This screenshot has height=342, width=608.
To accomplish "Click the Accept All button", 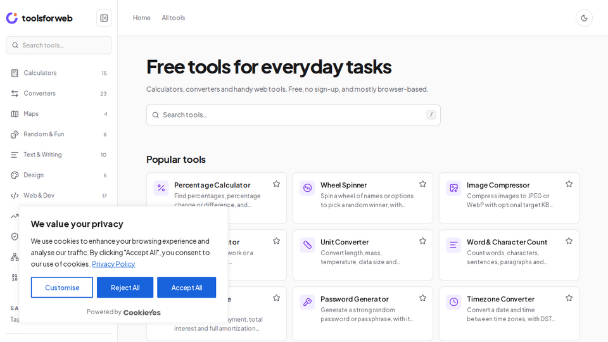I will pyautogui.click(x=186, y=288).
